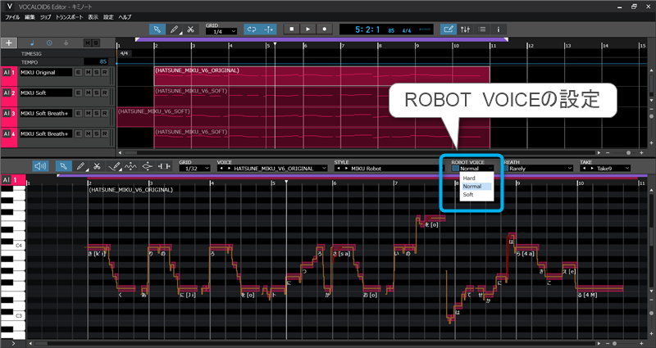Click the music note icon above tracks
The height and width of the screenshot is (348, 656).
point(33,43)
